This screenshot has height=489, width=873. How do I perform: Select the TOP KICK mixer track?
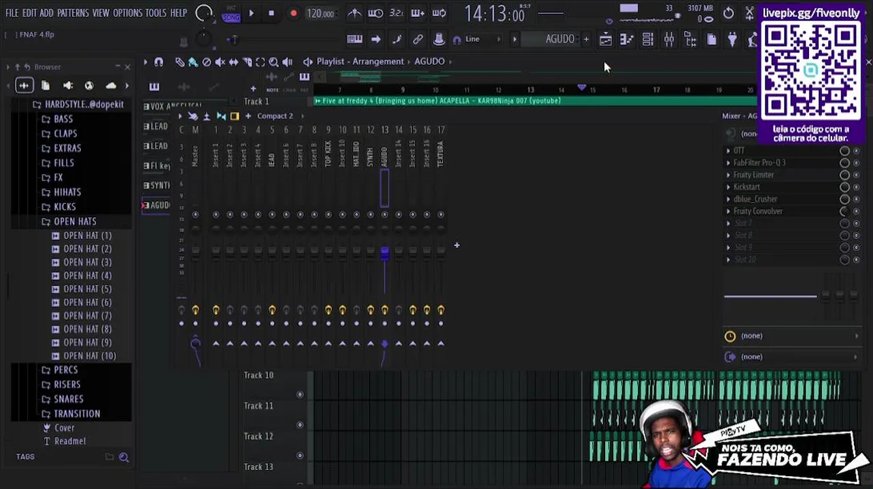pos(328,155)
